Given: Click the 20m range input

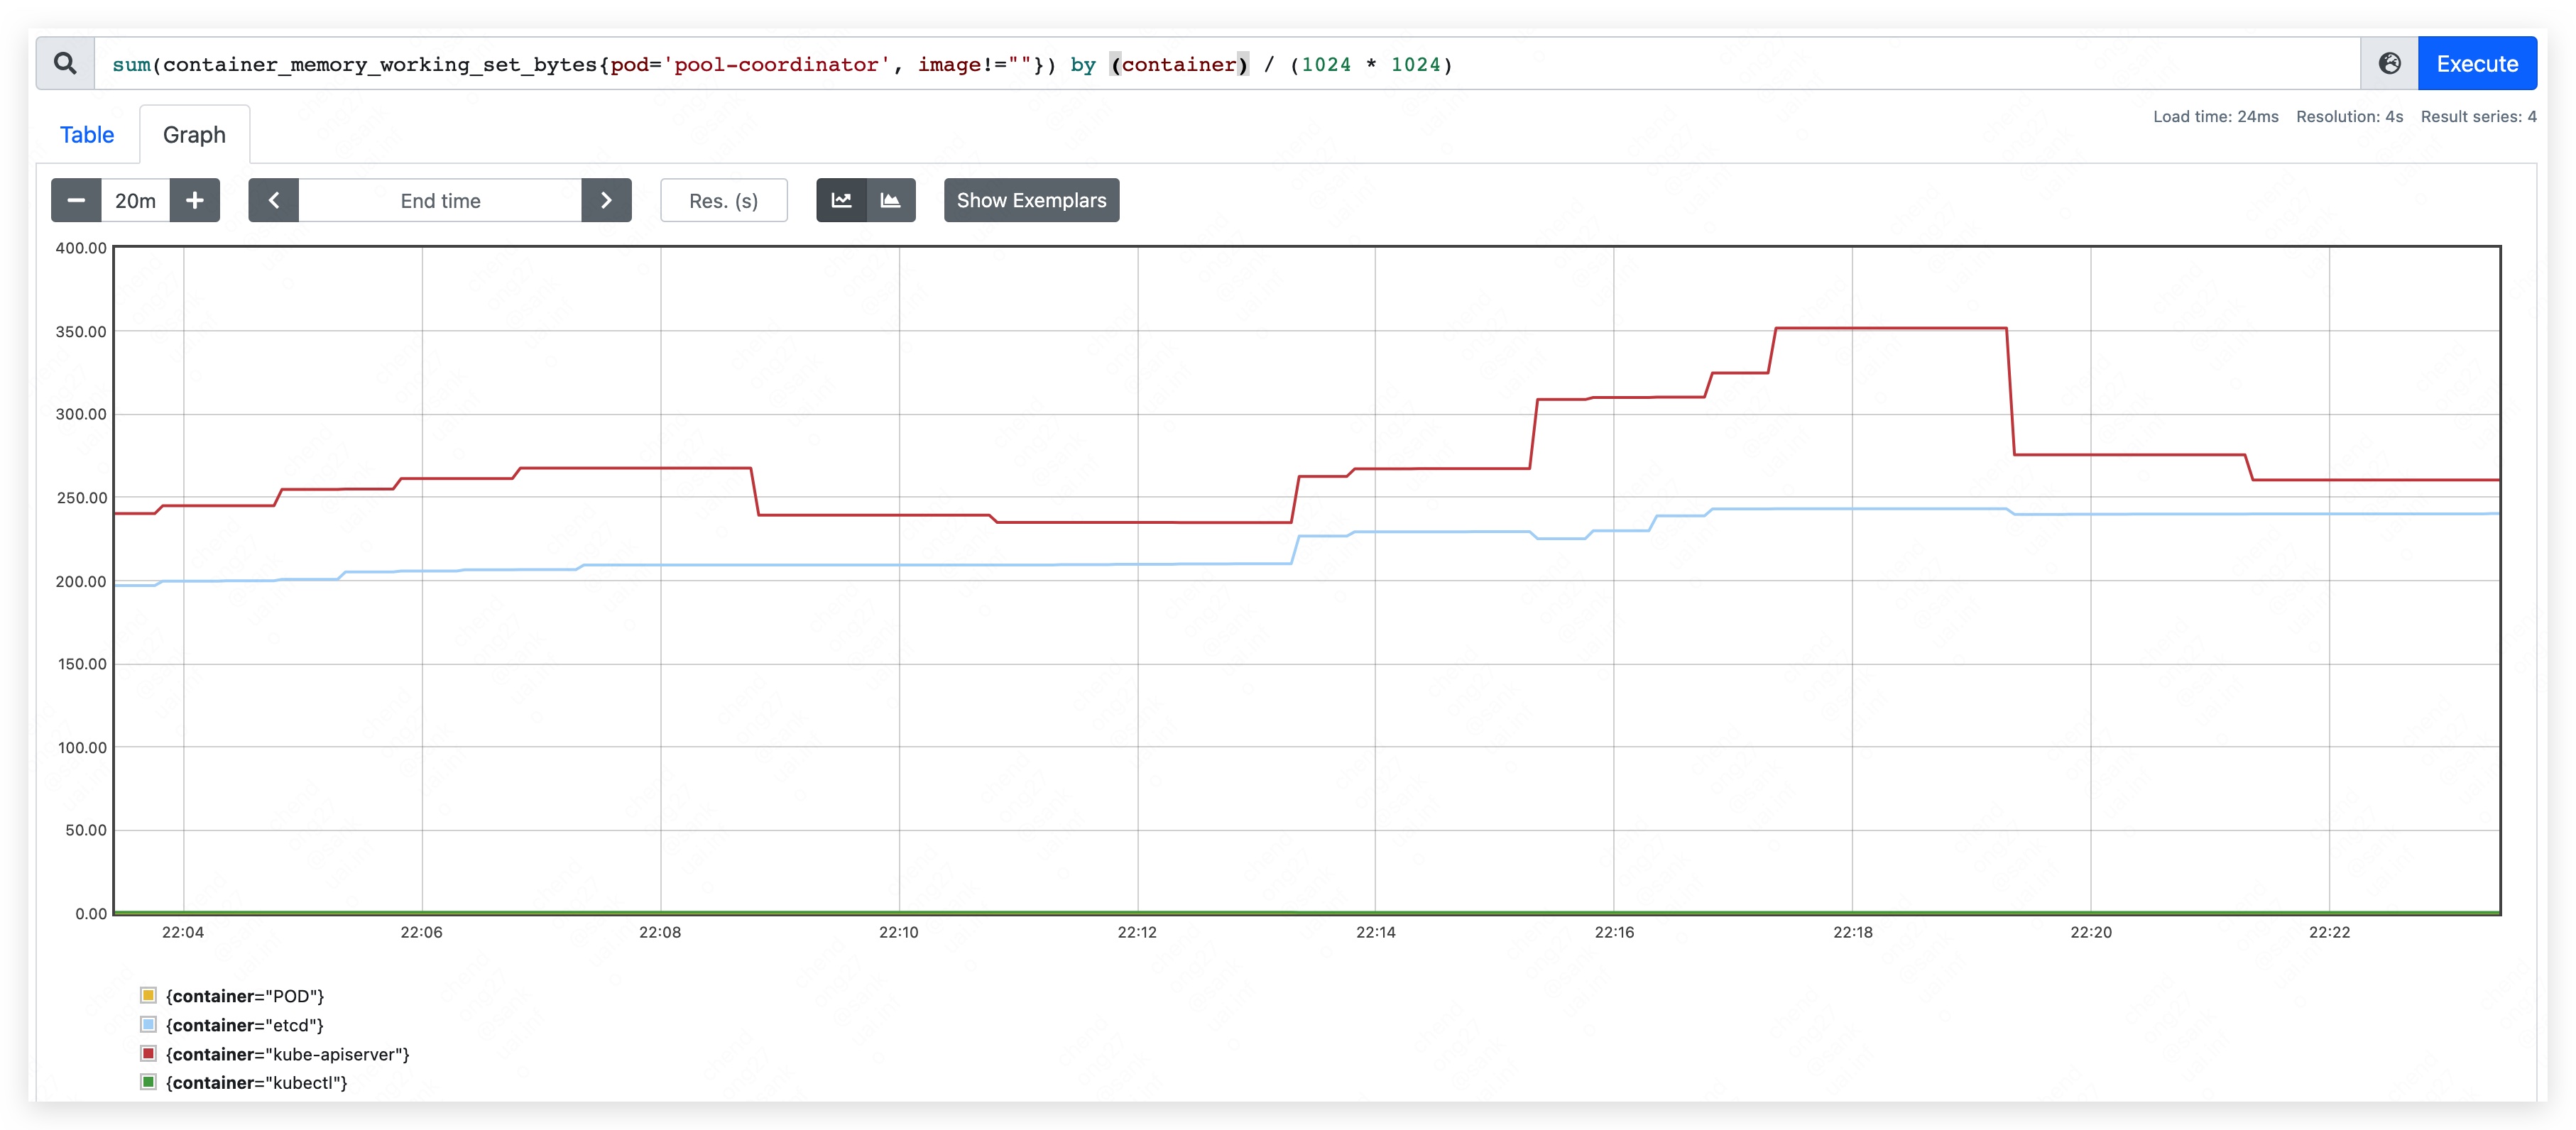Looking at the screenshot, I should point(135,200).
